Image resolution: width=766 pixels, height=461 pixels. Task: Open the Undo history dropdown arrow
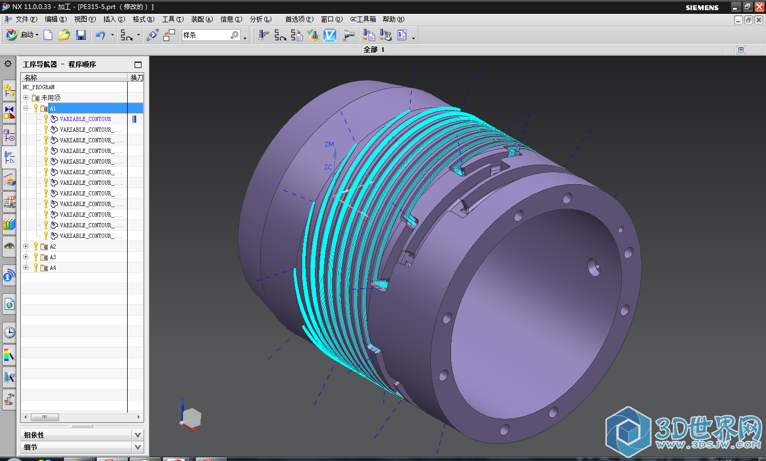click(112, 35)
